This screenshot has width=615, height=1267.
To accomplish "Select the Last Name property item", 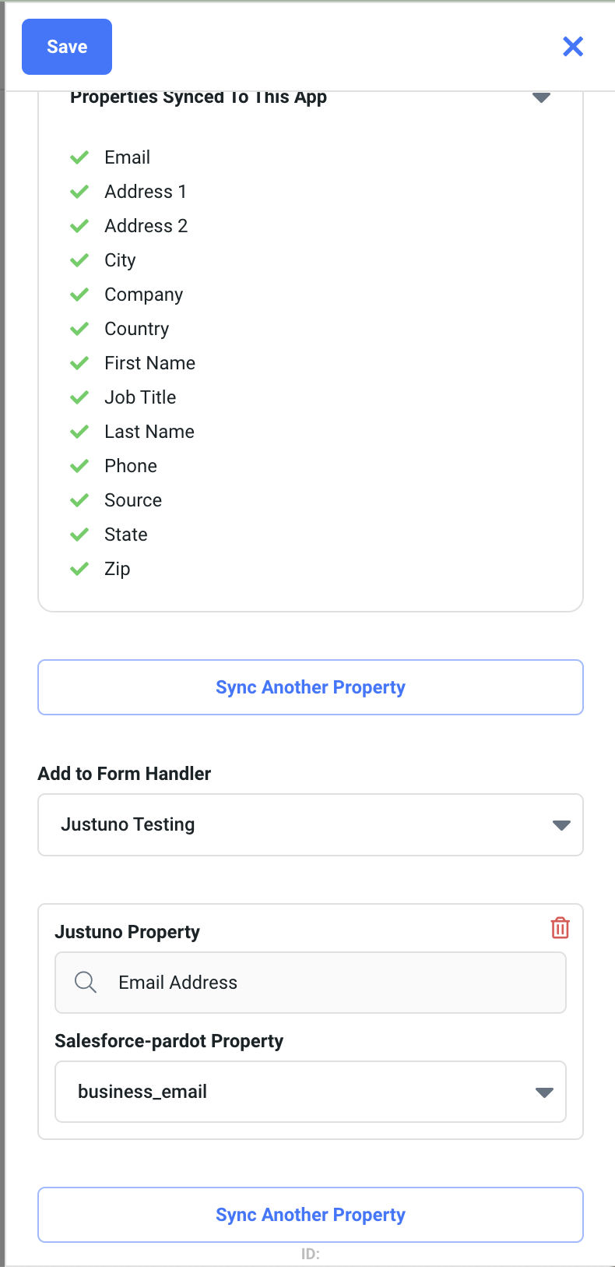I will point(149,432).
